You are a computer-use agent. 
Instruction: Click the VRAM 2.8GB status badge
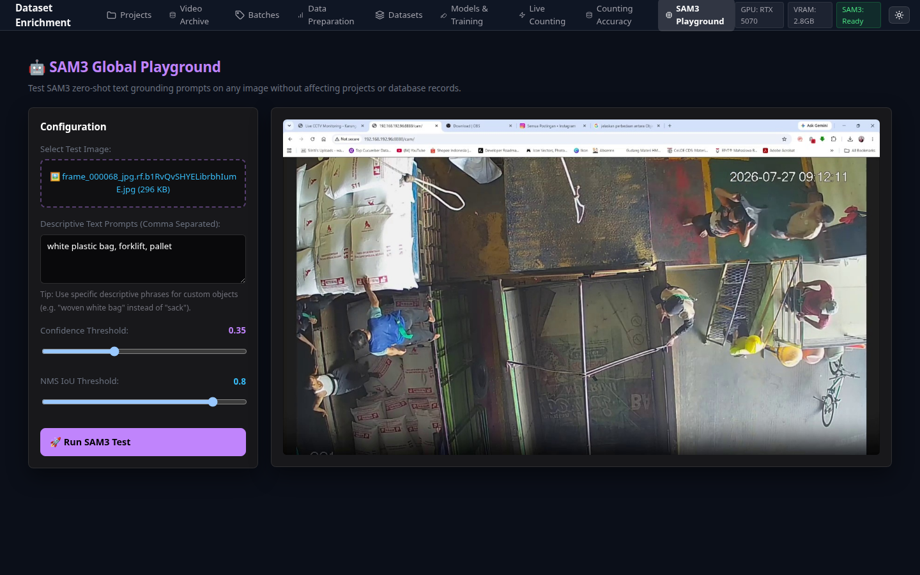pos(809,15)
